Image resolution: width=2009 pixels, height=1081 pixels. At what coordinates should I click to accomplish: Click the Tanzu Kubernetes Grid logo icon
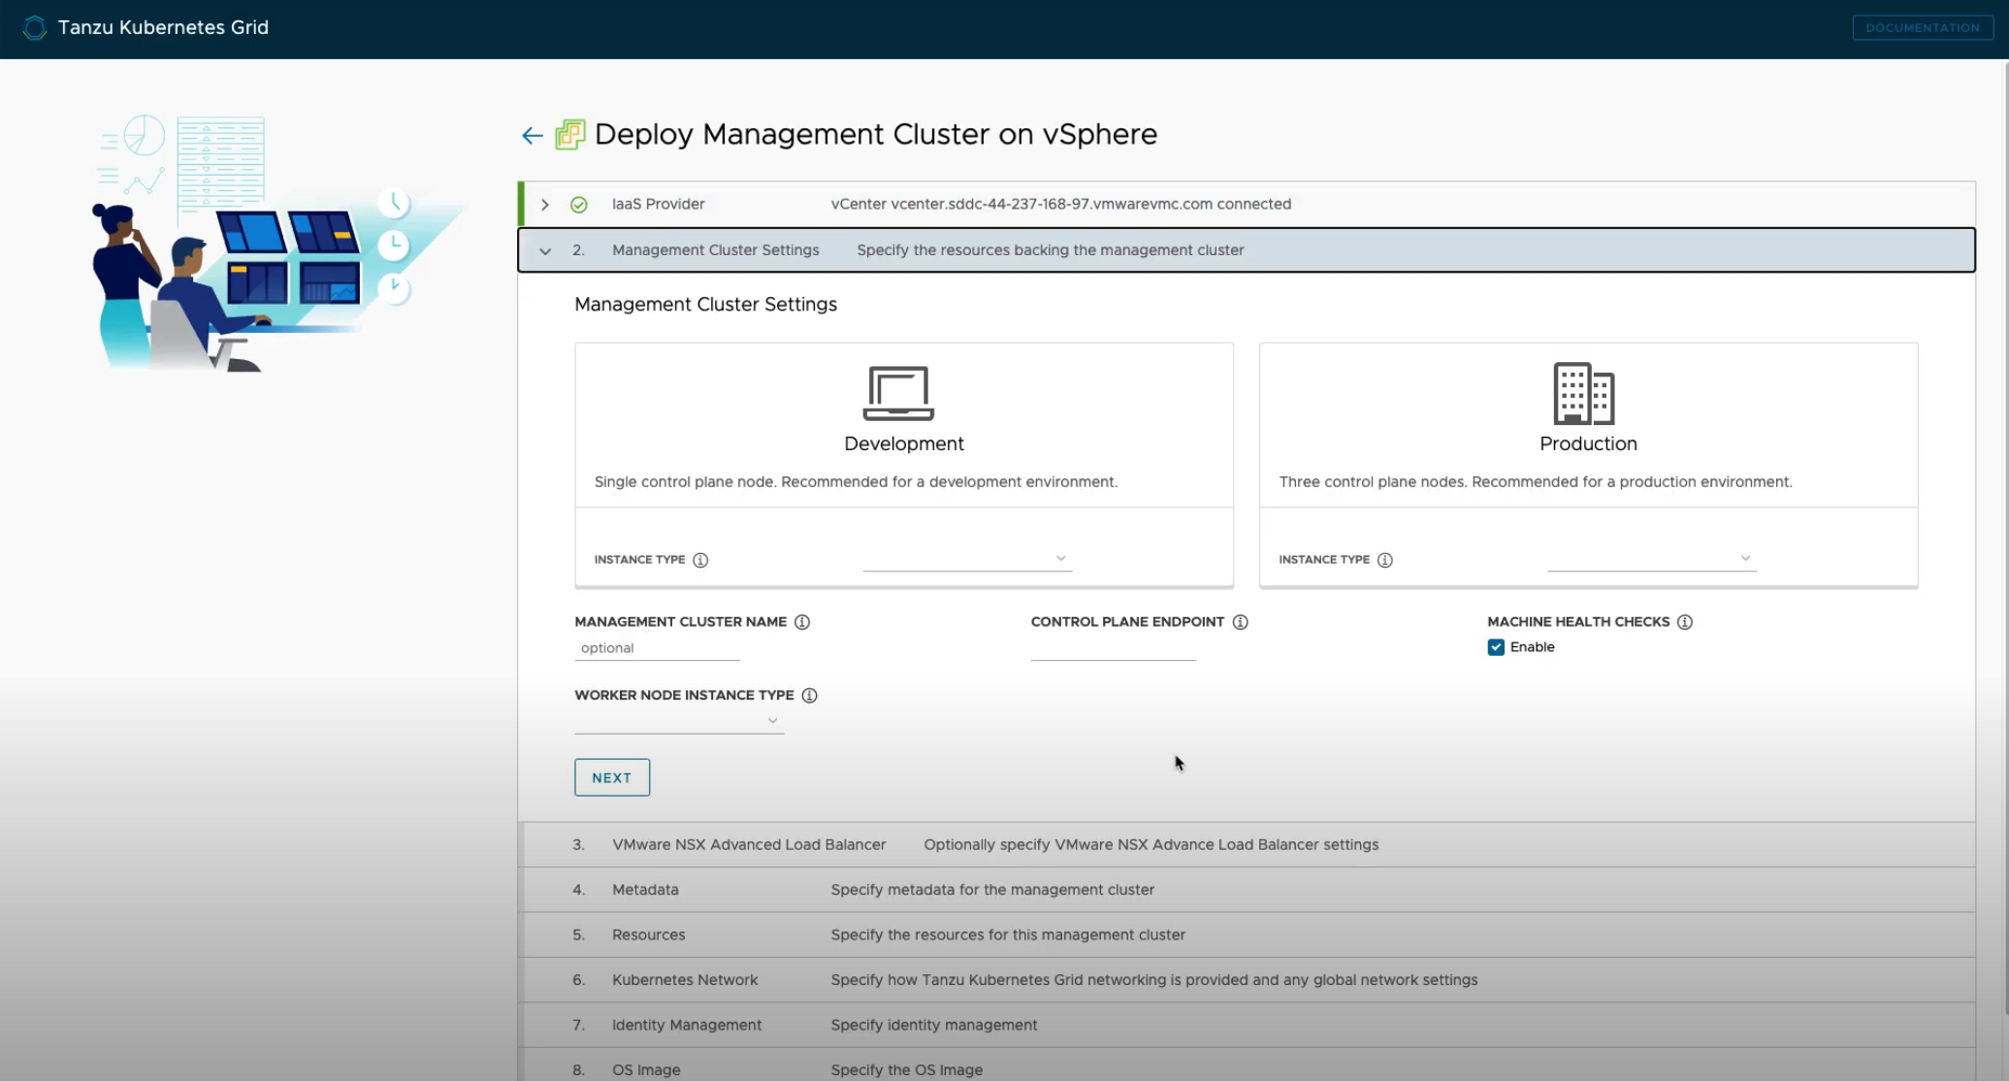34,28
